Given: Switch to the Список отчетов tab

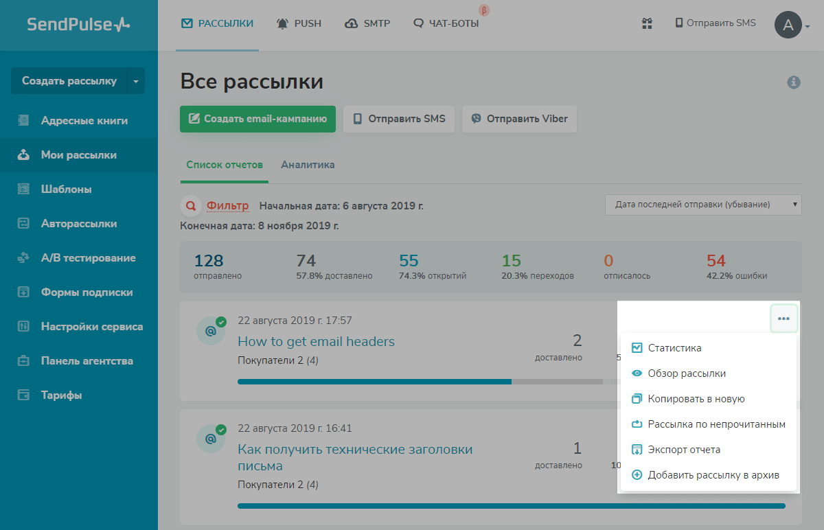Looking at the screenshot, I should [225, 165].
